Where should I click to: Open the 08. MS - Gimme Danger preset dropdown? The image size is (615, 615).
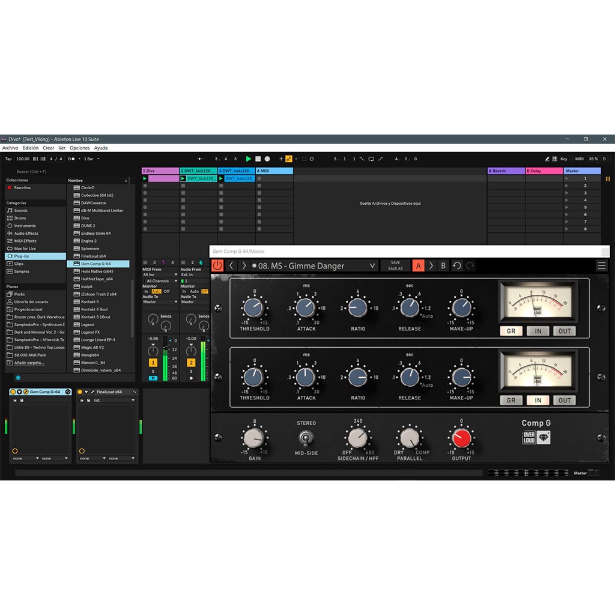pos(314,265)
